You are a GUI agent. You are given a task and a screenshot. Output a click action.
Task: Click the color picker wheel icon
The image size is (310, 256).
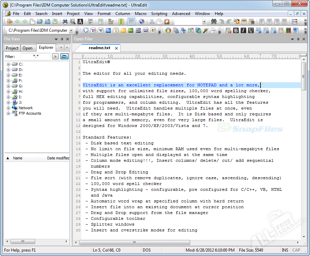(x=168, y=30)
